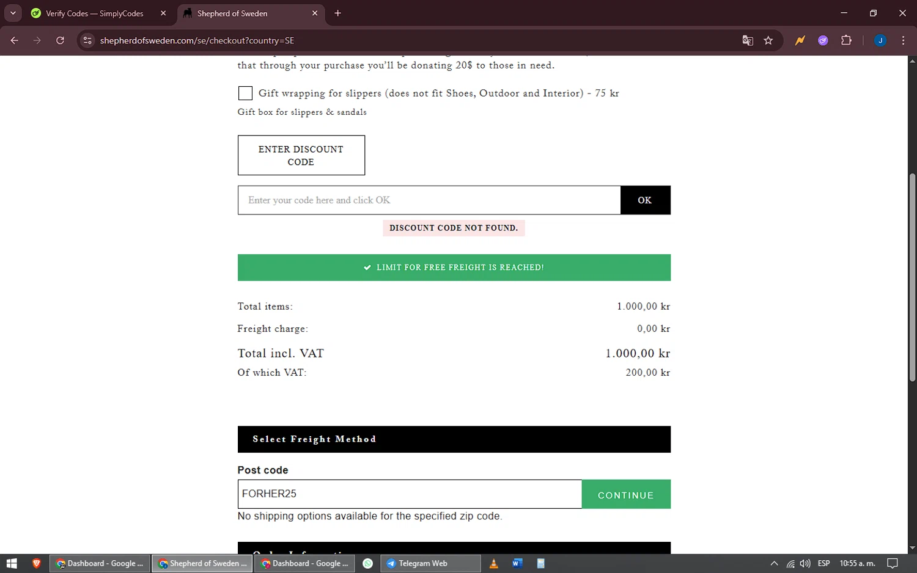This screenshot has height=573, width=917.
Task: Click No shipping options available message
Action: 370,516
